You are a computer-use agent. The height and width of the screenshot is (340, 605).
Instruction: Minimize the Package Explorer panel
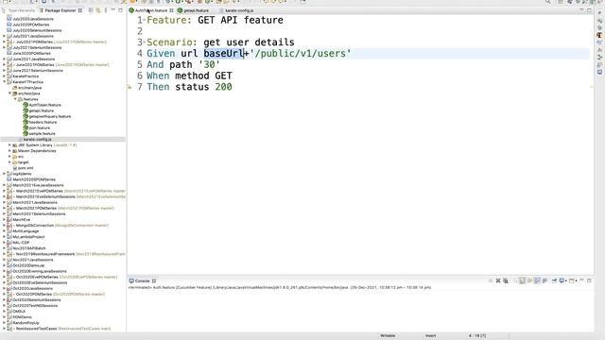(x=113, y=10)
